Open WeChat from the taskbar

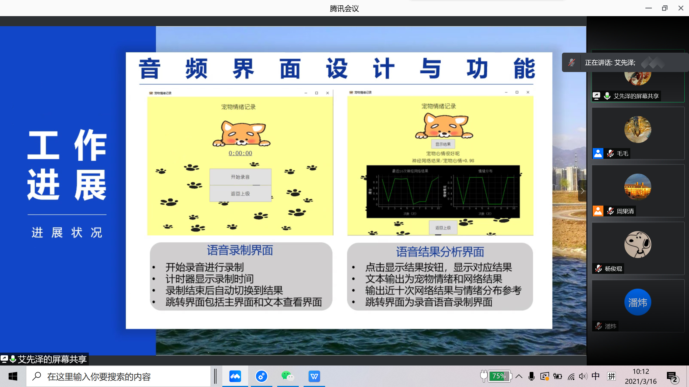tap(287, 376)
